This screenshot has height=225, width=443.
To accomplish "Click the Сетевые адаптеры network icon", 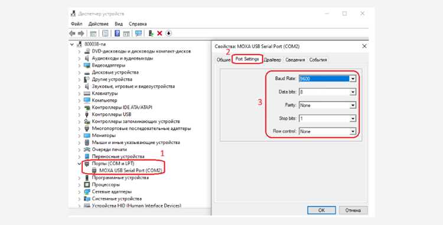I will click(87, 192).
